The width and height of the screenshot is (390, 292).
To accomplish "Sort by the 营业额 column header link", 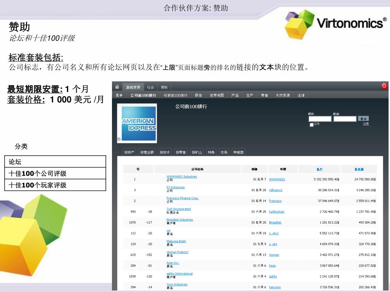I will tap(359, 169).
